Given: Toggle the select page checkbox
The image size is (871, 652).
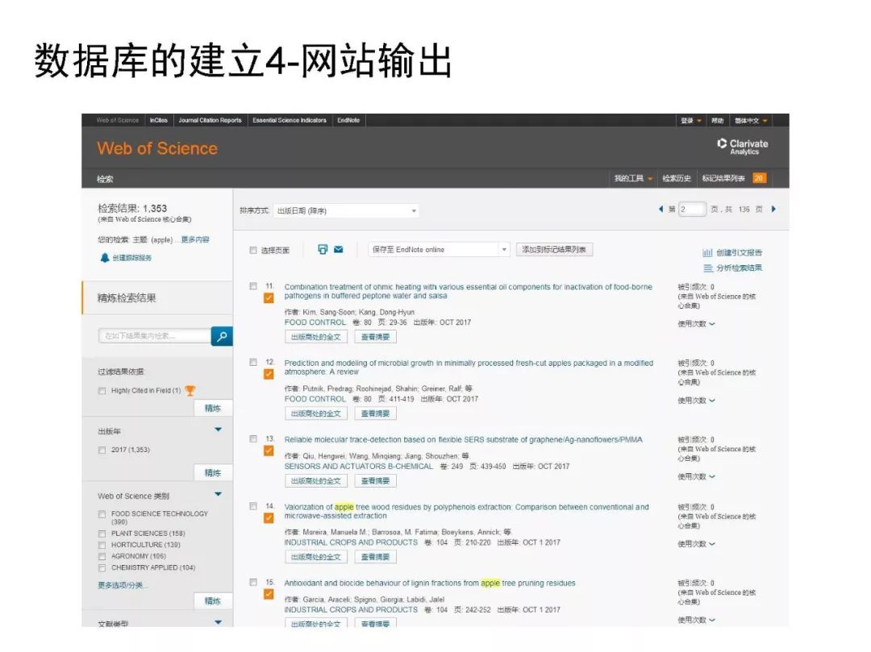Looking at the screenshot, I should (253, 251).
